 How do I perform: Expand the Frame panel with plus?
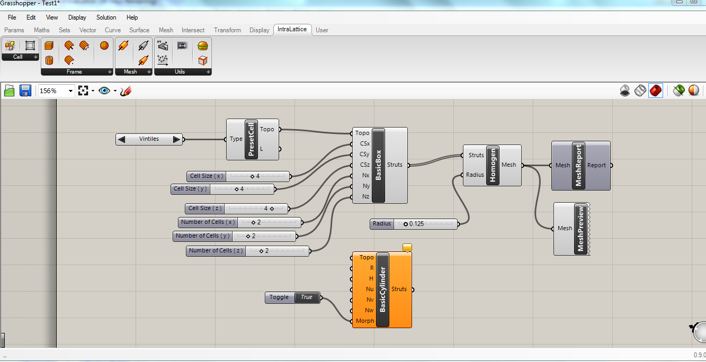click(110, 72)
